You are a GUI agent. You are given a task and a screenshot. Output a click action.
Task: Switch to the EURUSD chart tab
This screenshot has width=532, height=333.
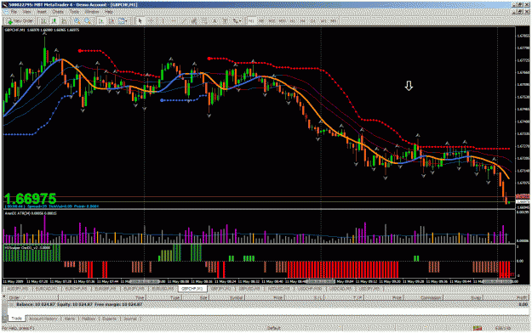pos(162,289)
